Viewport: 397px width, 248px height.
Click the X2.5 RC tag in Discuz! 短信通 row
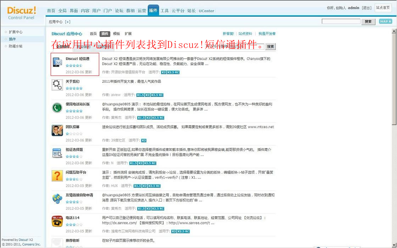pos(173,72)
